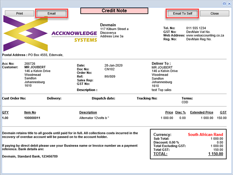Click the Credit Note title banner
The image size is (233, 175).
pos(114,11)
